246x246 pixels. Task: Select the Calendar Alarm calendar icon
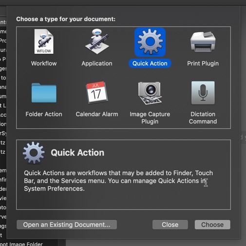tap(97, 92)
